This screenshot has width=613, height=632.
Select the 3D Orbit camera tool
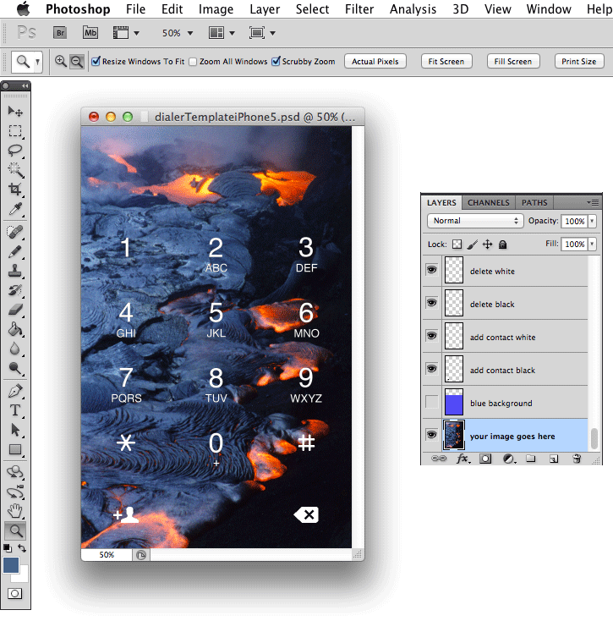point(15,492)
